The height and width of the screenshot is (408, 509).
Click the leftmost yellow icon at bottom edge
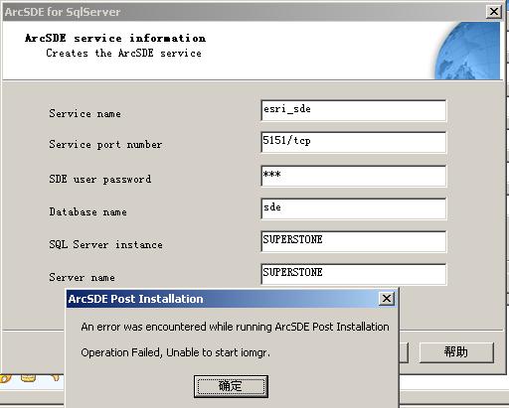5,378
